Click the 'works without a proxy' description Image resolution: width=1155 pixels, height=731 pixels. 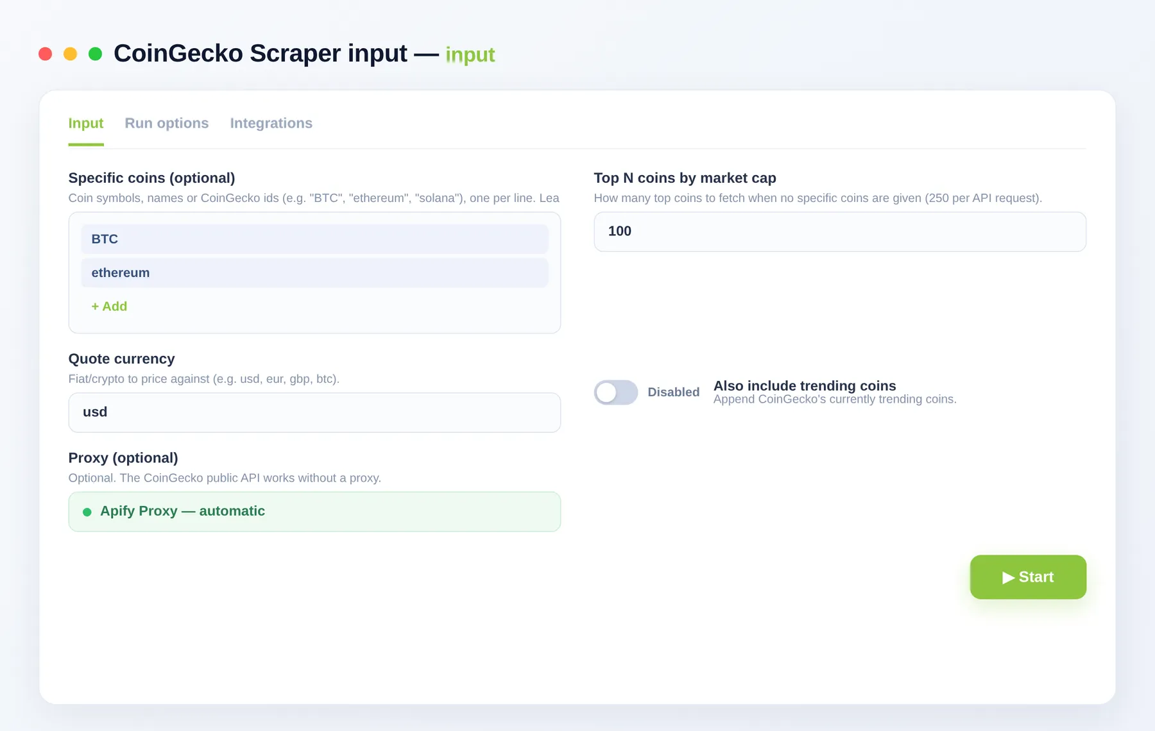pyautogui.click(x=225, y=478)
